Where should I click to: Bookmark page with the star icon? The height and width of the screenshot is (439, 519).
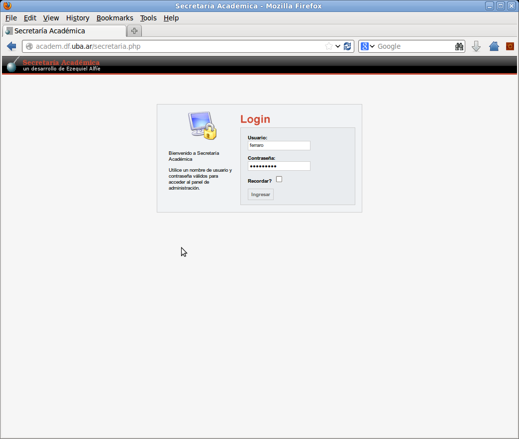329,46
